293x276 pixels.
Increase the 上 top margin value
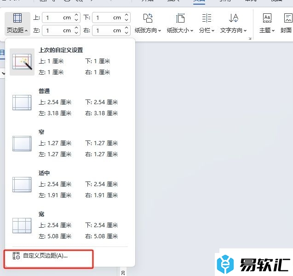pyautogui.click(x=76, y=15)
